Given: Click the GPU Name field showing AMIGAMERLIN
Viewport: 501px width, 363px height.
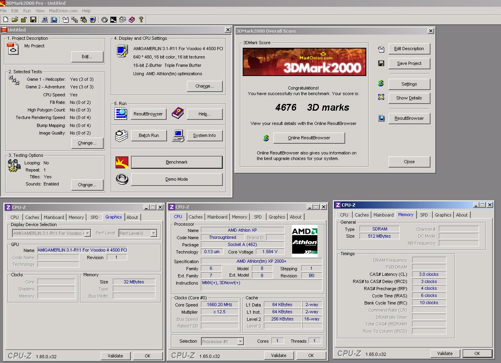Looking at the screenshot, I should tap(82, 250).
